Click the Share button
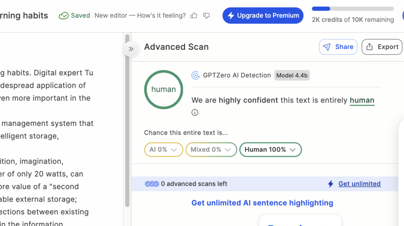Screen dimensions: 404x226 [338, 47]
